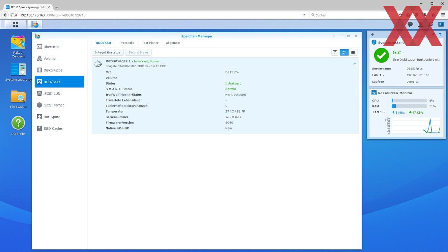Add a widget with the plus icon

[372, 34]
